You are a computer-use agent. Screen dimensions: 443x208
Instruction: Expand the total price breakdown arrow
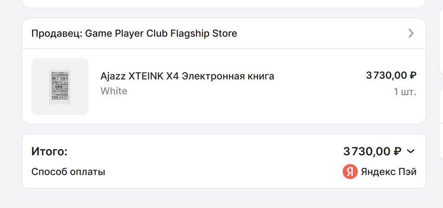coord(411,151)
